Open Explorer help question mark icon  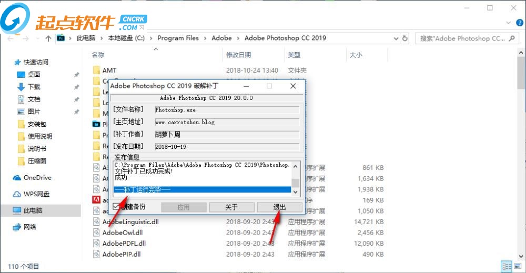(x=520, y=23)
